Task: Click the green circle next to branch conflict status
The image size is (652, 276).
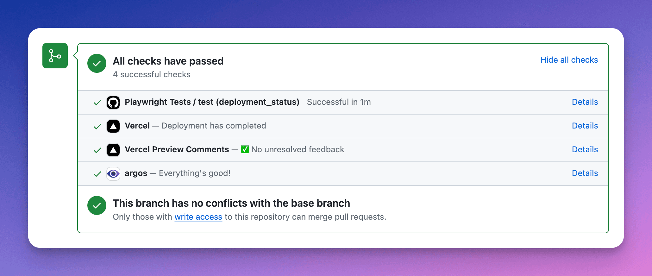Action: pyautogui.click(x=97, y=205)
